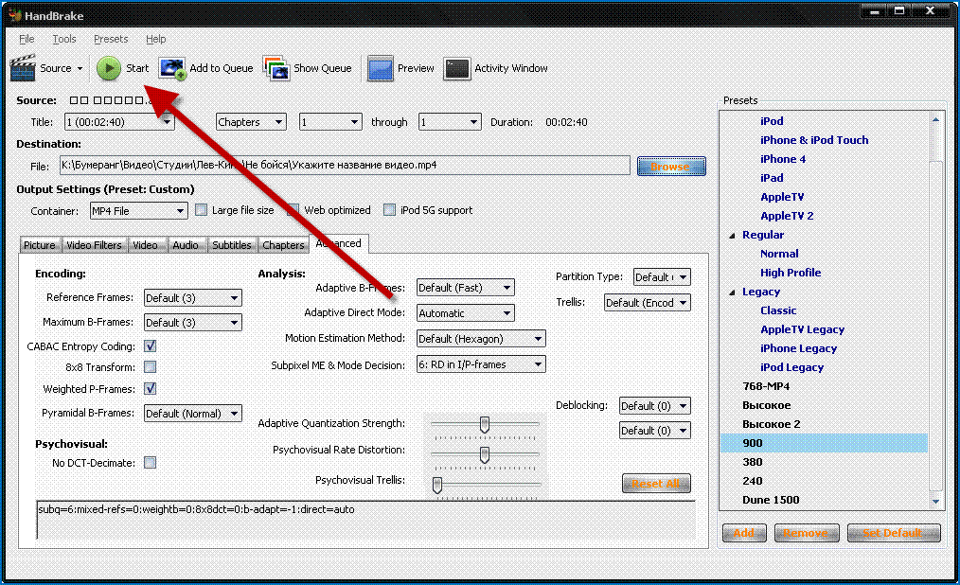The width and height of the screenshot is (960, 585).
Task: Collapse the Regular presets group
Action: (732, 236)
